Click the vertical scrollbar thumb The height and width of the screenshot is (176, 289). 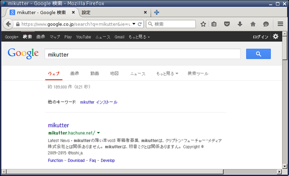(x=285, y=48)
